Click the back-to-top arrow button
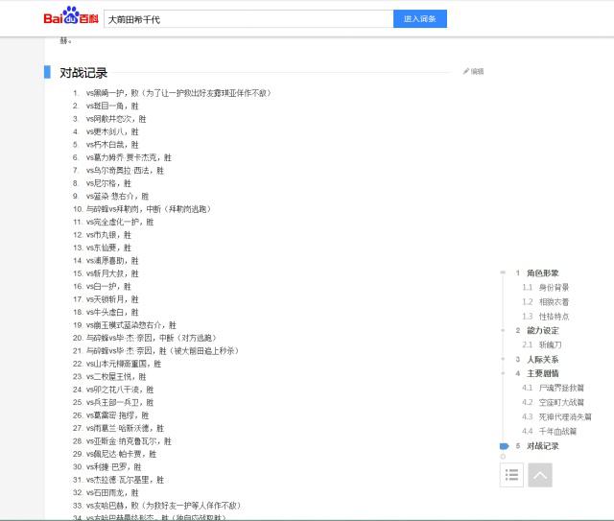 click(x=540, y=474)
